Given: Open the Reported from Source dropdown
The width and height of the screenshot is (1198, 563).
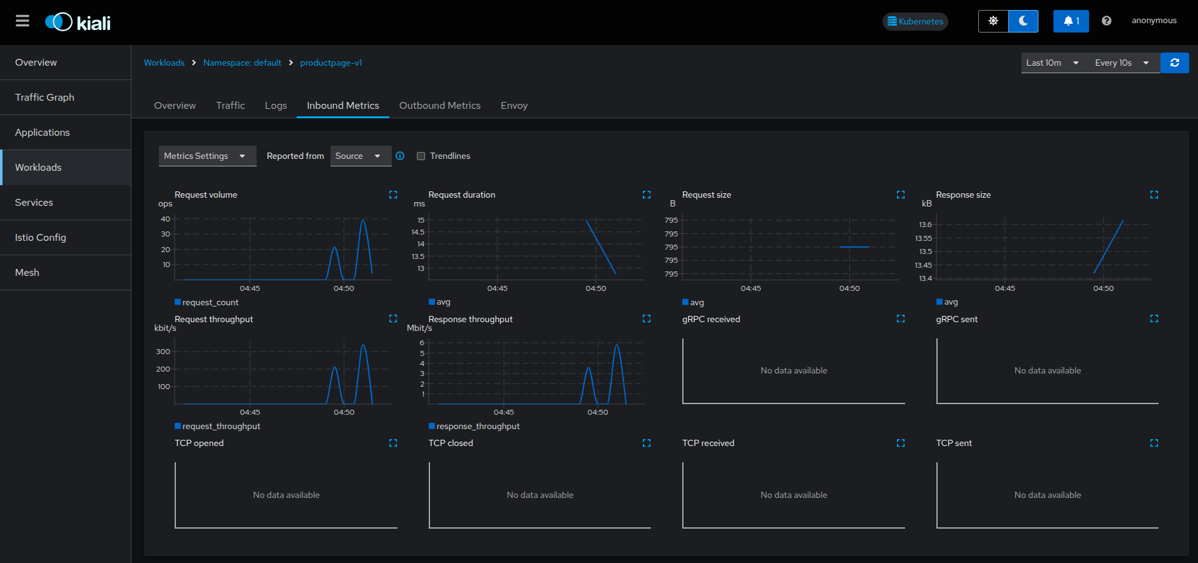Looking at the screenshot, I should (x=360, y=156).
